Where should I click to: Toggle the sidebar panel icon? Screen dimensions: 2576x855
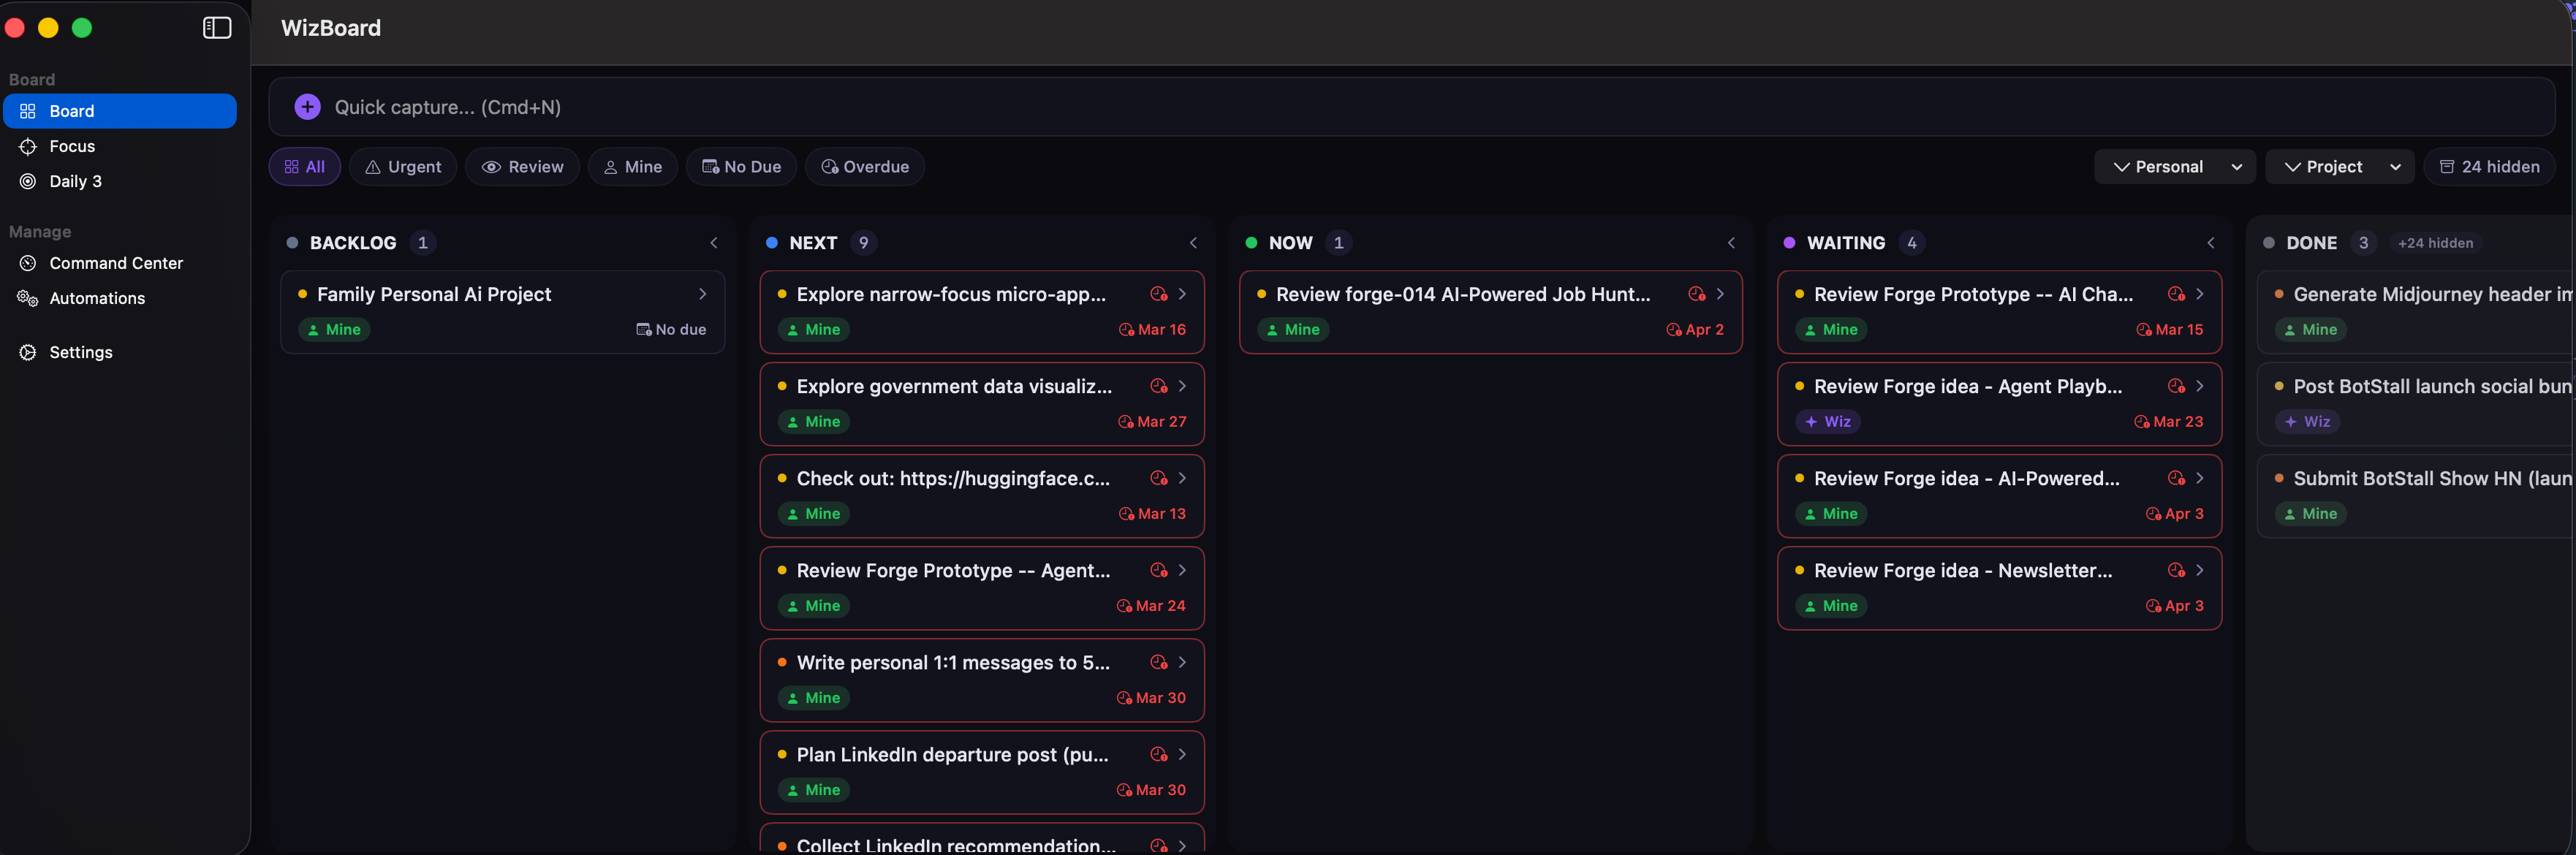pos(217,28)
